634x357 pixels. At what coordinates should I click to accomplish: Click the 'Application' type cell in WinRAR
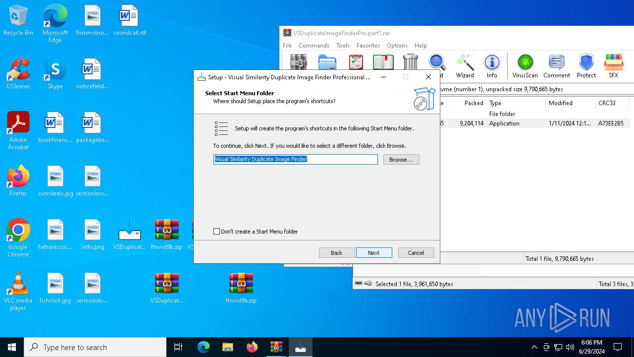coord(504,123)
